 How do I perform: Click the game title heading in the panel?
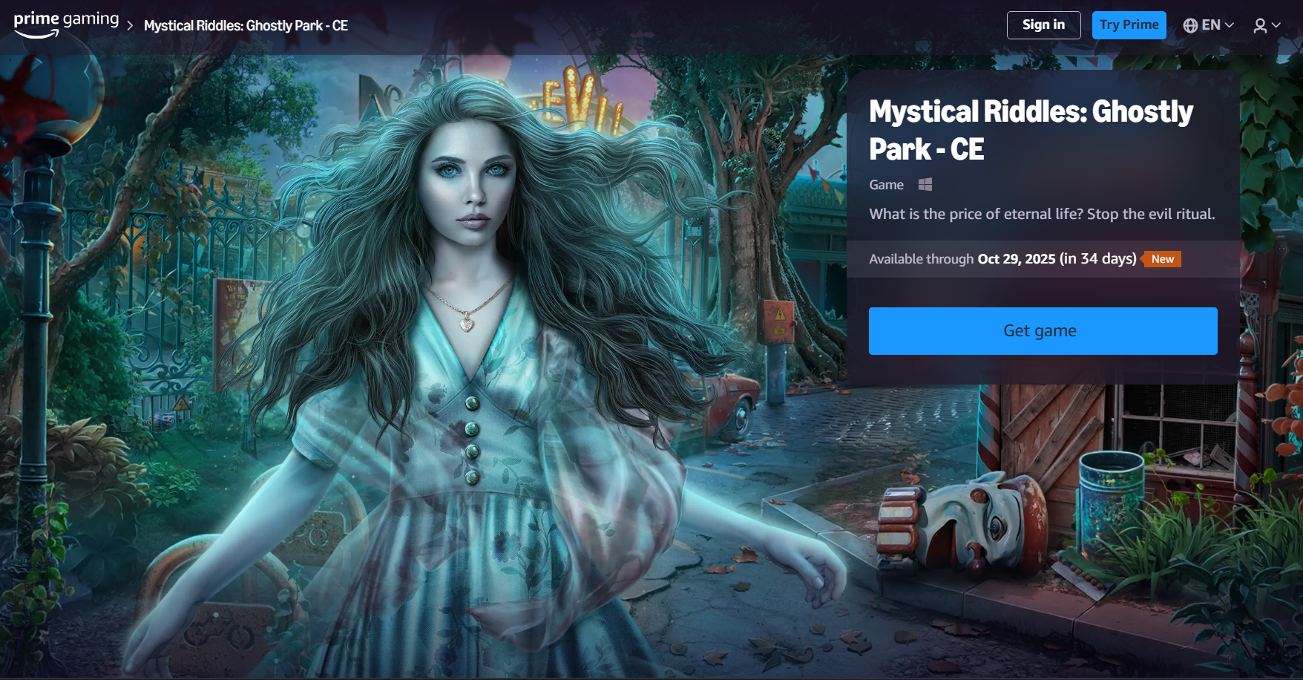pos(1031,130)
